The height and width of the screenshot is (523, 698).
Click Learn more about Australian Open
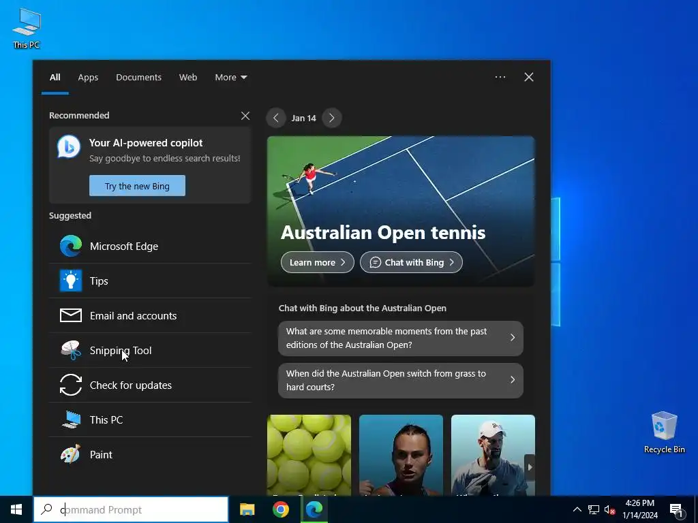pos(318,262)
